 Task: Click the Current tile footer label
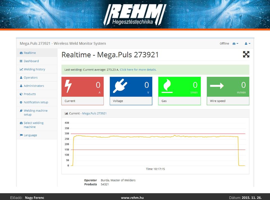70,101
